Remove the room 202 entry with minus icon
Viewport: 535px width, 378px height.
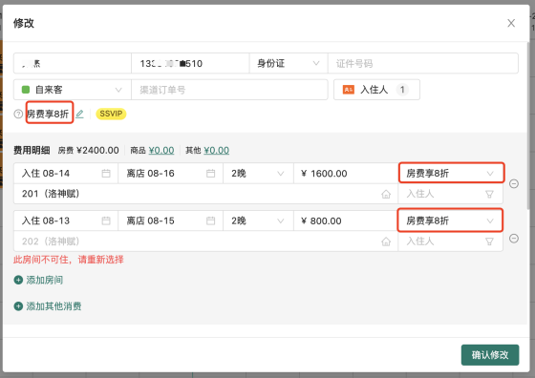(x=514, y=239)
